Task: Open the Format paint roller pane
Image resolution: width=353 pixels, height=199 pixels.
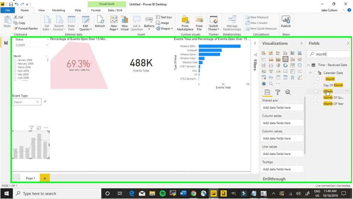Action: 278,92
